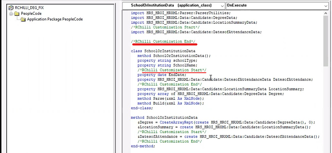Click the method SchoolOrInstitutionData() declaration in class
Screen dimensions: 332x153
click(x=174, y=56)
